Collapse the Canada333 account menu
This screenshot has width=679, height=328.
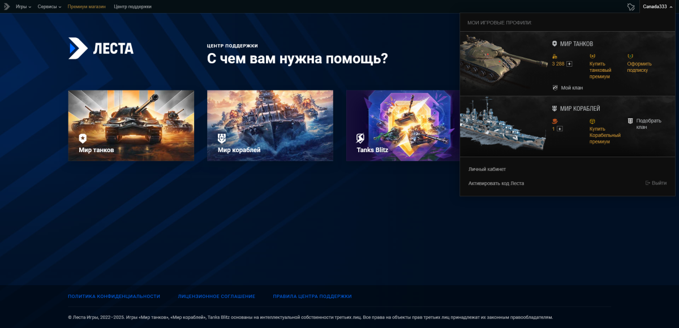[657, 7]
